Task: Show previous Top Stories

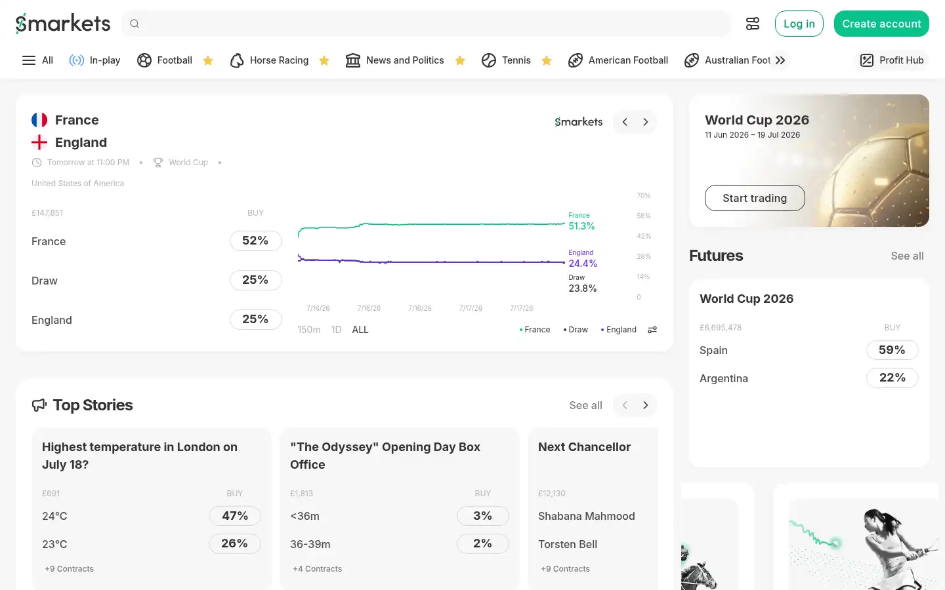Action: [625, 405]
